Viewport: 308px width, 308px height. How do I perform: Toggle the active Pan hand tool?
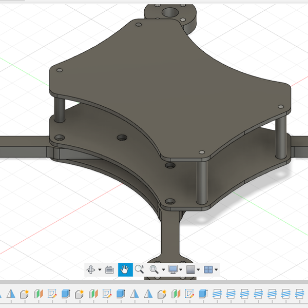125,269
